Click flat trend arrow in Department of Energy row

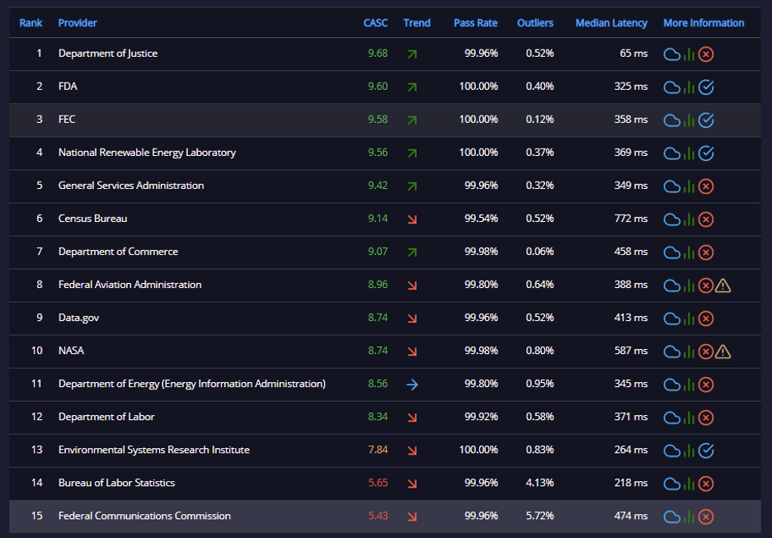pyautogui.click(x=412, y=385)
